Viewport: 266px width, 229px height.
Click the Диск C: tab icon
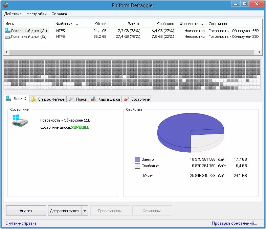(x=8, y=98)
